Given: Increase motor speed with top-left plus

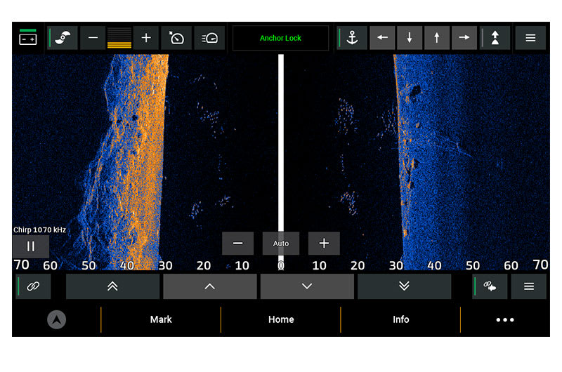Looking at the screenshot, I should pos(146,38).
